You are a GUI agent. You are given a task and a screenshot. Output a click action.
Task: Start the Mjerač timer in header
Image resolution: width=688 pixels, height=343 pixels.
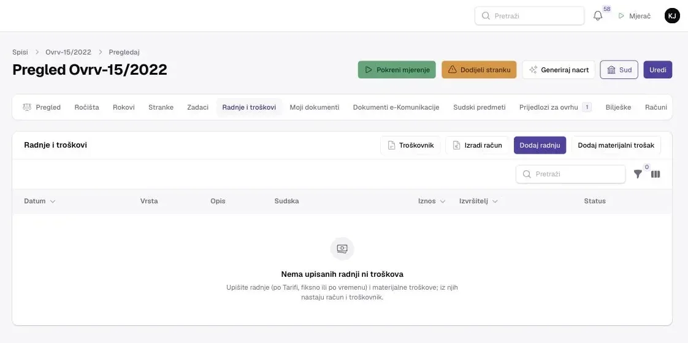pyautogui.click(x=635, y=16)
